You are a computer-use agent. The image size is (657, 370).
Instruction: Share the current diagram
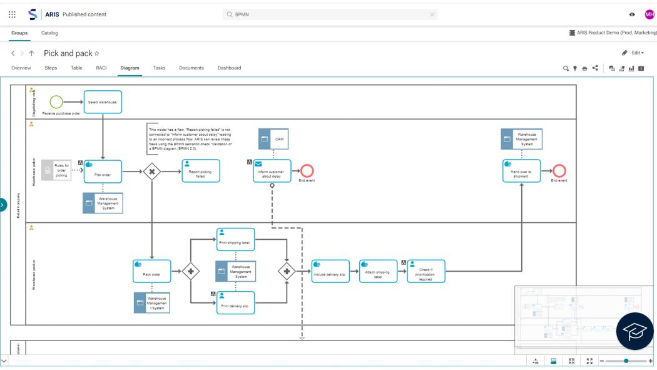point(594,69)
